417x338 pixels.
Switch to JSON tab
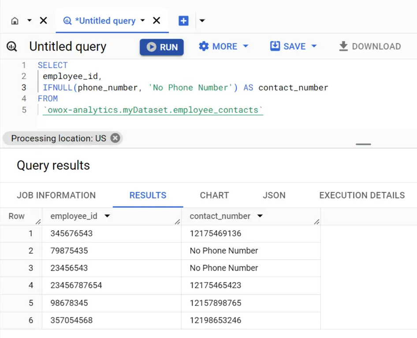274,195
